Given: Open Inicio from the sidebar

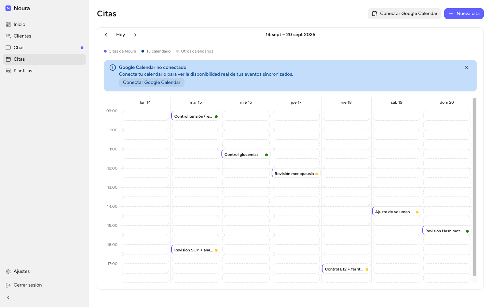Looking at the screenshot, I should (44, 25).
